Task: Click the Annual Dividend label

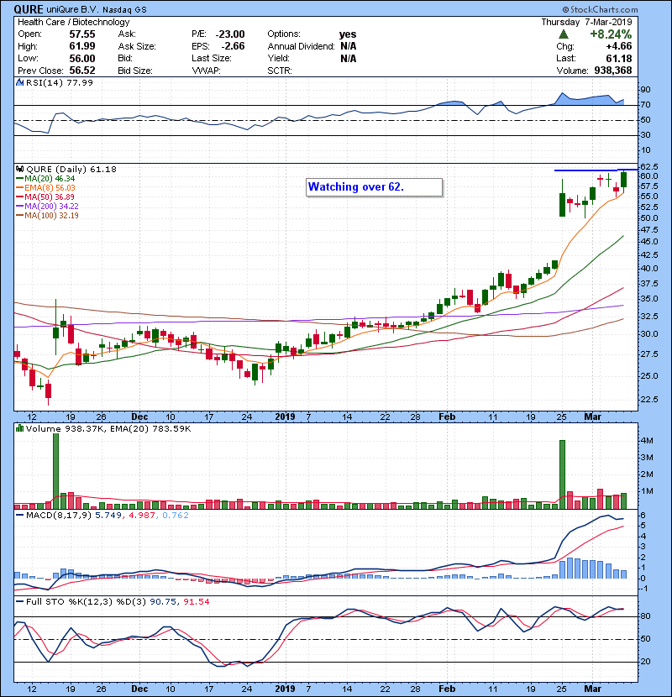Action: click(x=301, y=46)
